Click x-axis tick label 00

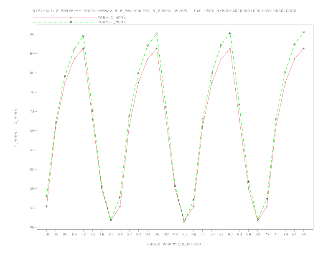click(47, 234)
